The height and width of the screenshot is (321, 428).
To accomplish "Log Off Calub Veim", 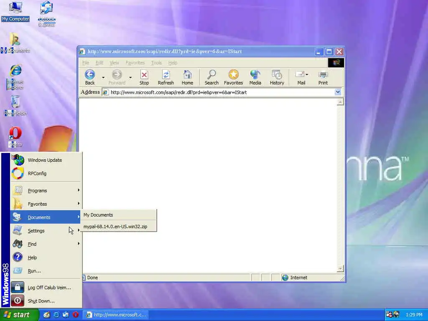I will (46, 288).
